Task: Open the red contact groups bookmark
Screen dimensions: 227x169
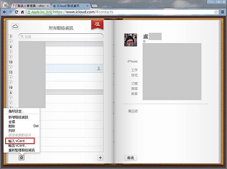Action: tap(97, 25)
